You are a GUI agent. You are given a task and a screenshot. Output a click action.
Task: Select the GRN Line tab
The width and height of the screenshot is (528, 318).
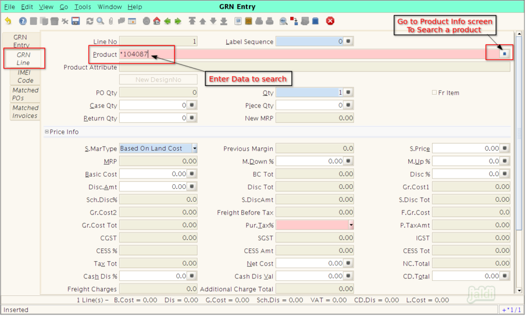pyautogui.click(x=23, y=59)
